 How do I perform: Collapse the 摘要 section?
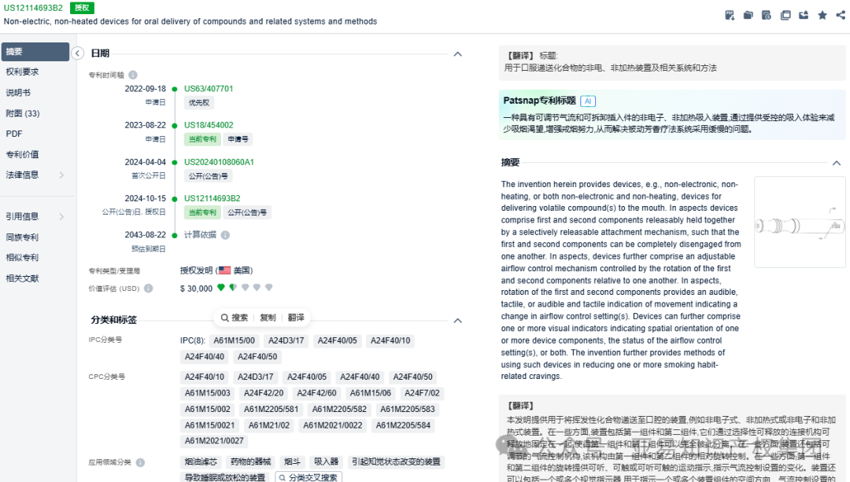point(837,163)
